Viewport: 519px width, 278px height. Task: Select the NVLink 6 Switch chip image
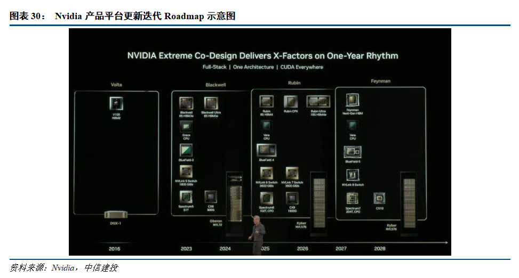click(x=267, y=173)
